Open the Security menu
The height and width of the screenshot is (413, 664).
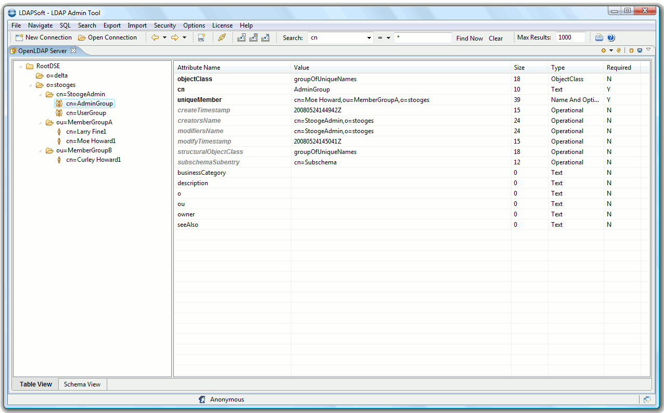(x=165, y=25)
